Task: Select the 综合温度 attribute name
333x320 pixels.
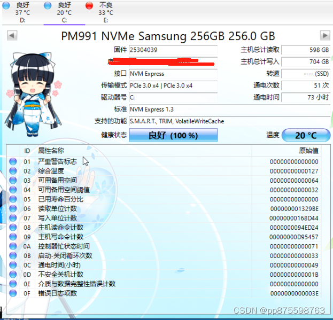Action: pos(51,171)
